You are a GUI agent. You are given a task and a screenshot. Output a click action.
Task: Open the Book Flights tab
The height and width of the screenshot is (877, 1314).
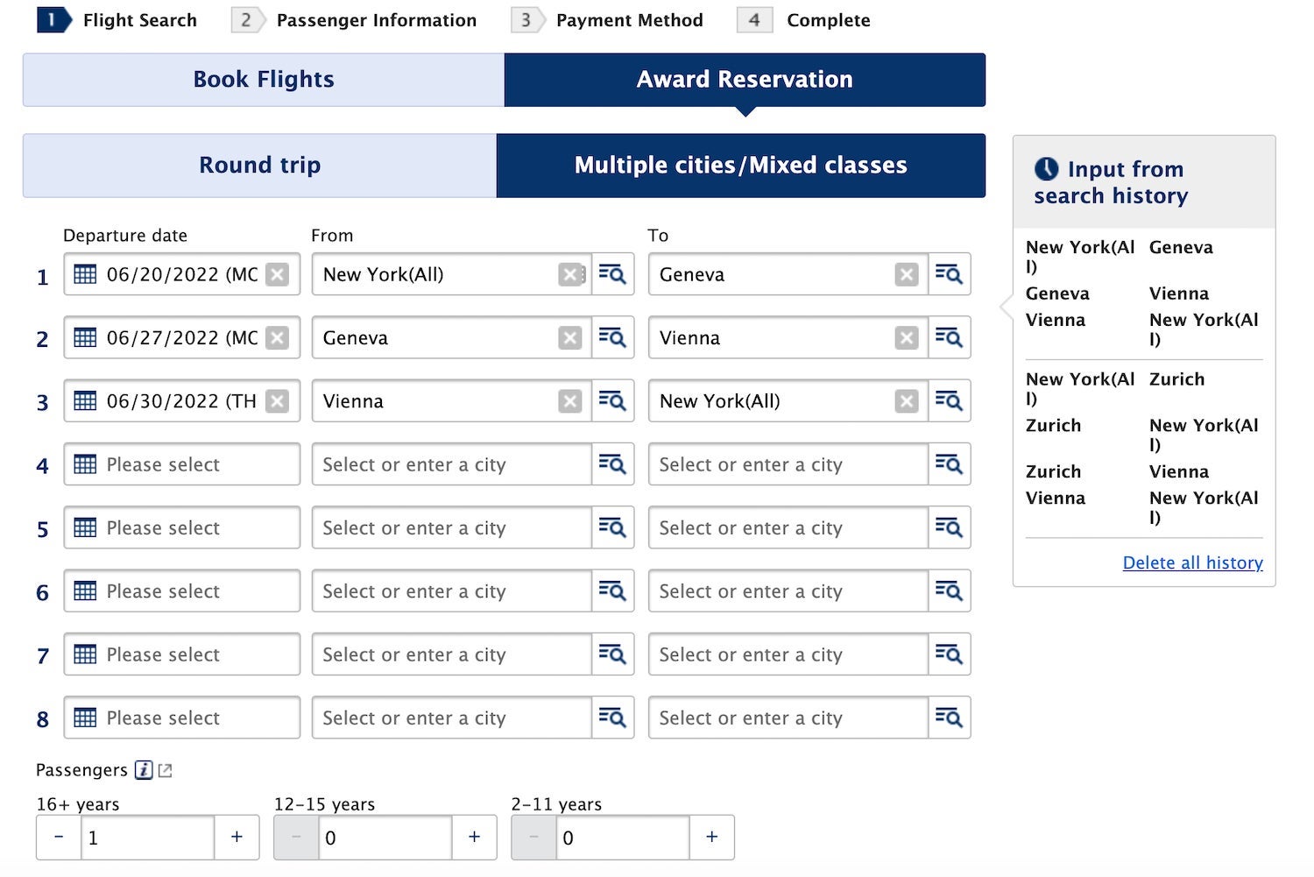pos(261,79)
